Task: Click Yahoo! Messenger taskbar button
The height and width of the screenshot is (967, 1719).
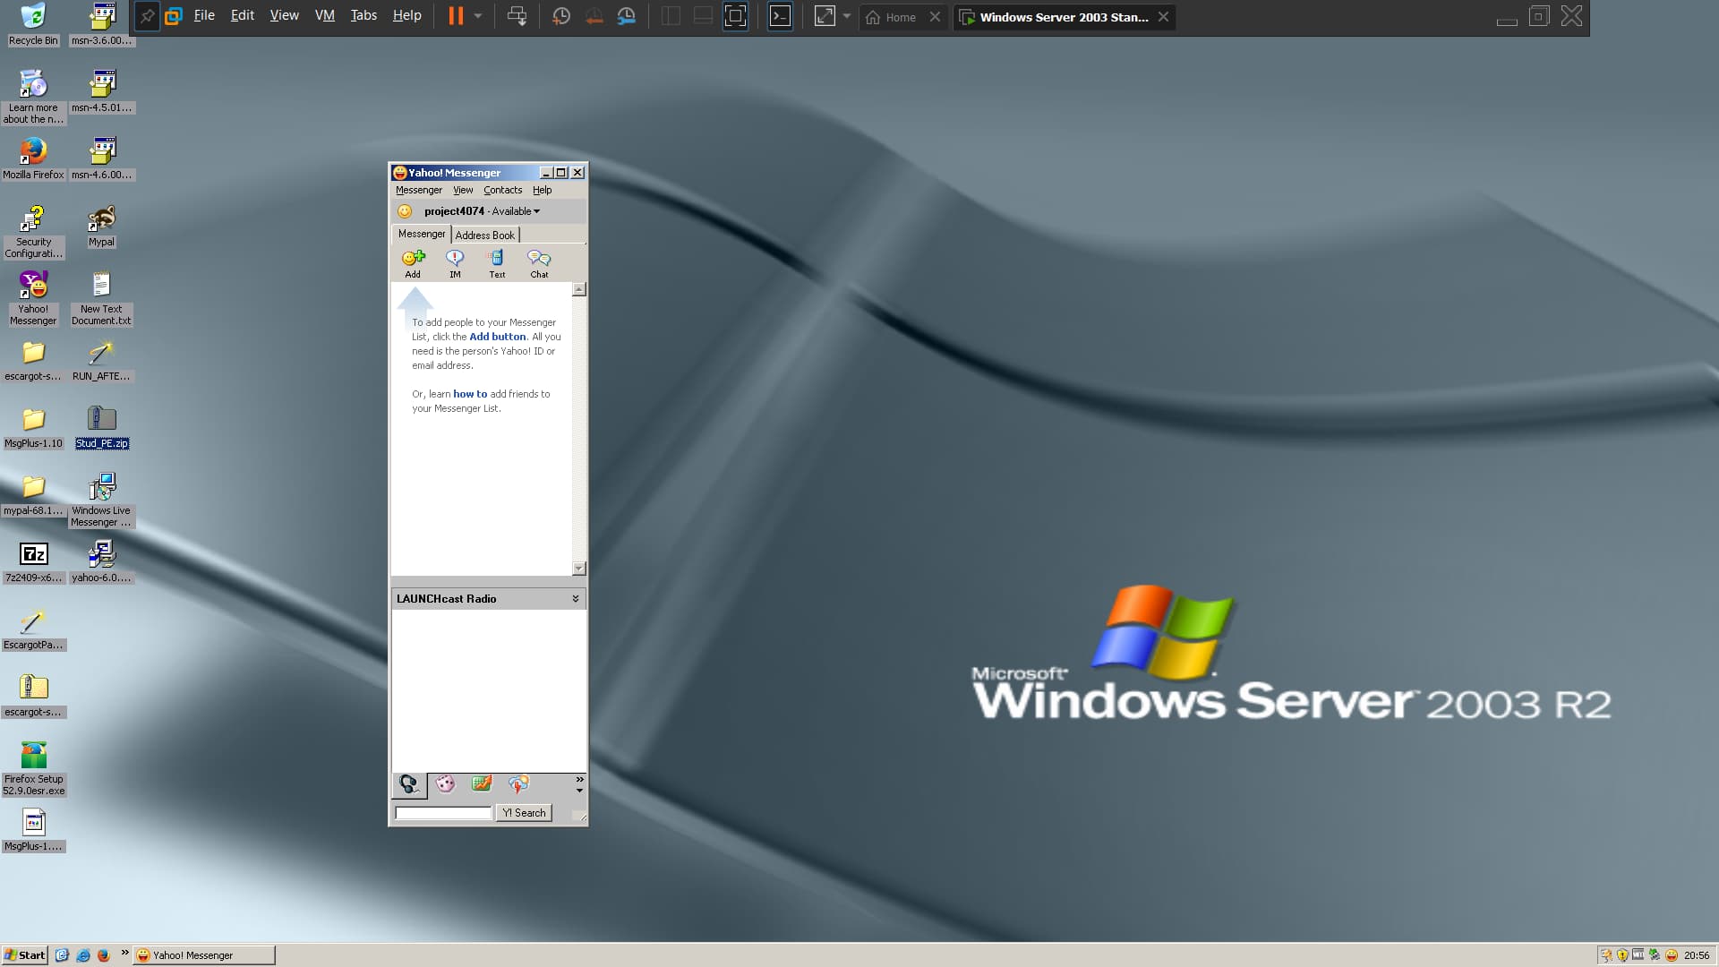Action: [204, 955]
